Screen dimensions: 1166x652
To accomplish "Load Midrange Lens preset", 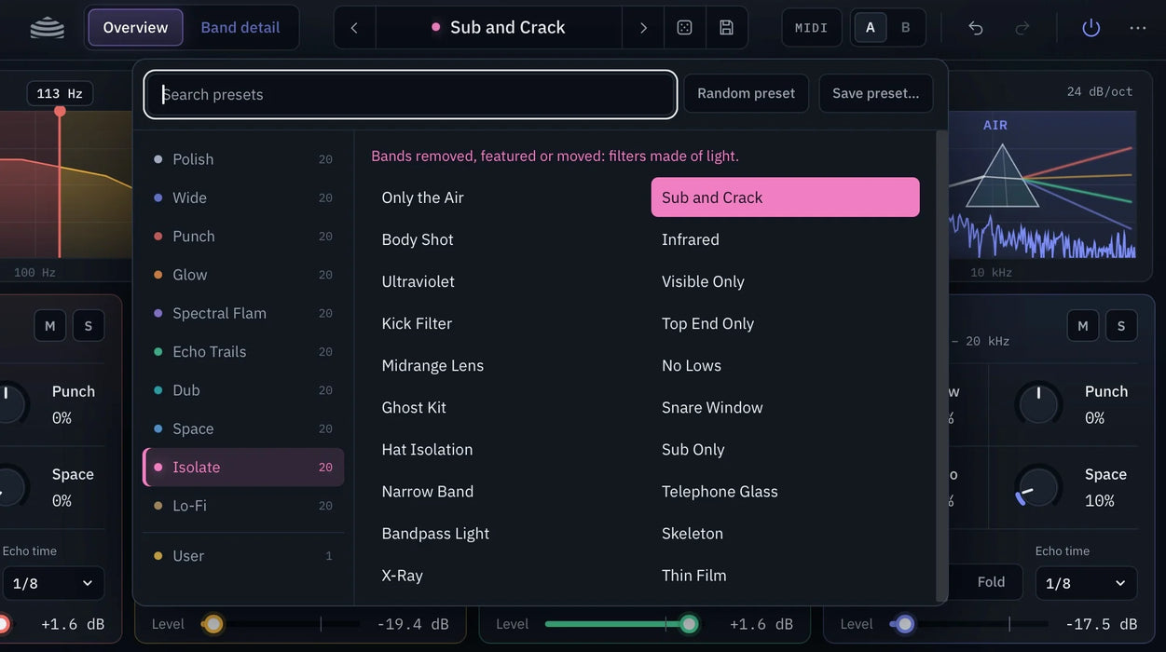I will [x=505, y=365].
